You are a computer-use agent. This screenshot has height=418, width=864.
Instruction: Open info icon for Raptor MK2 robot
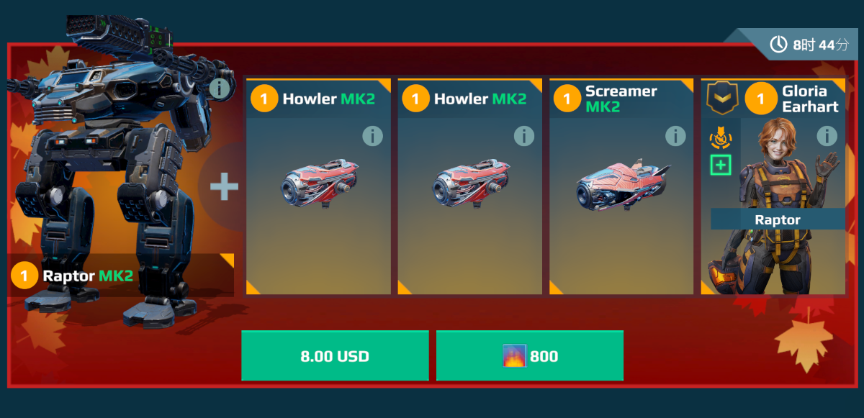coord(220,89)
